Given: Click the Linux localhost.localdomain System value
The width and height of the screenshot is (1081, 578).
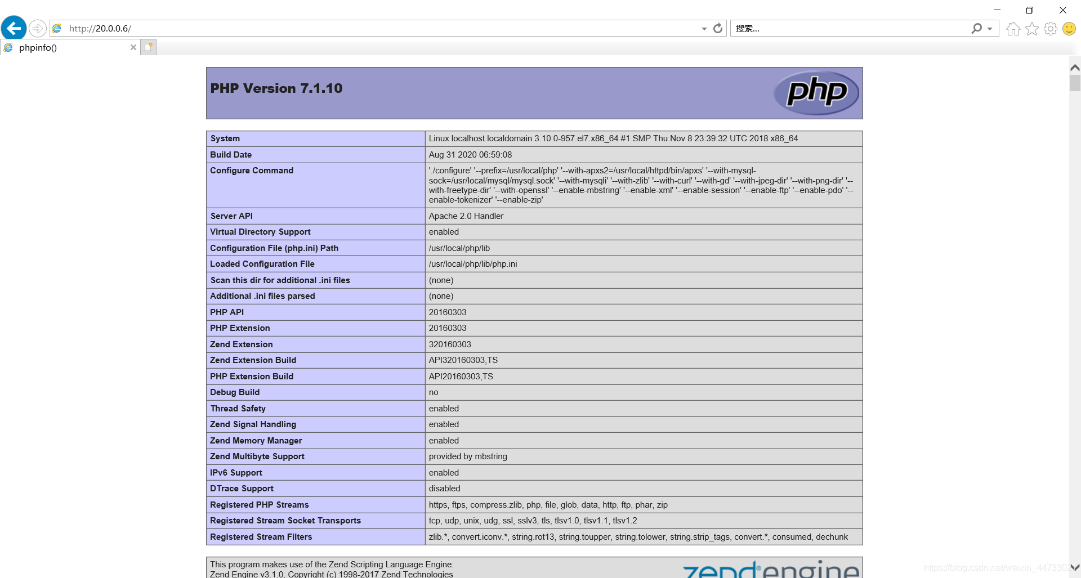Looking at the screenshot, I should coord(613,138).
